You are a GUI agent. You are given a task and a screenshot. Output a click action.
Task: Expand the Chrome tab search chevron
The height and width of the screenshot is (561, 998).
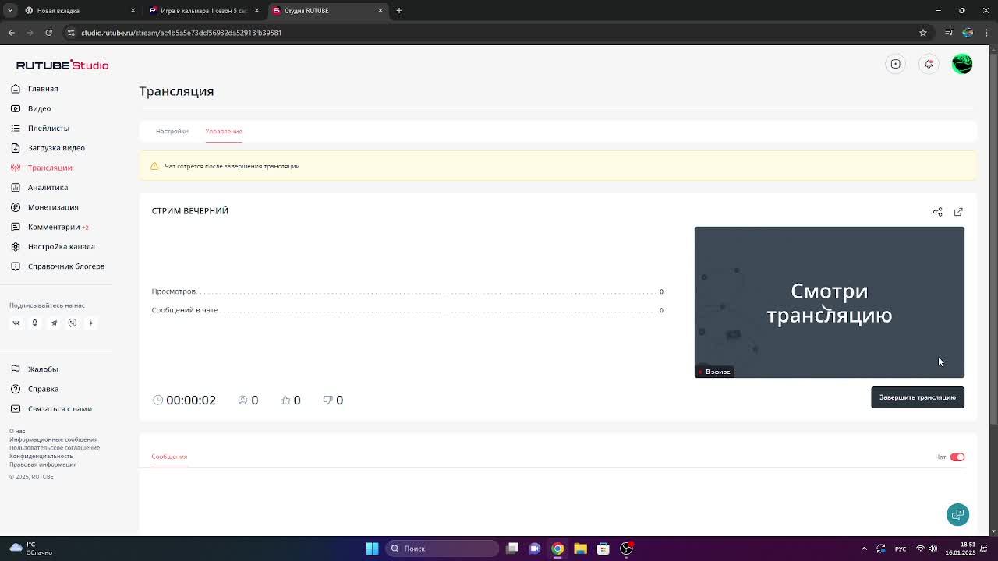(x=10, y=10)
